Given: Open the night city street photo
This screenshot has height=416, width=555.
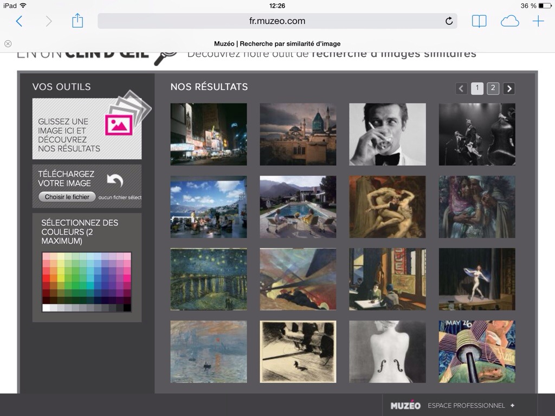Looking at the screenshot, I should coord(209,134).
